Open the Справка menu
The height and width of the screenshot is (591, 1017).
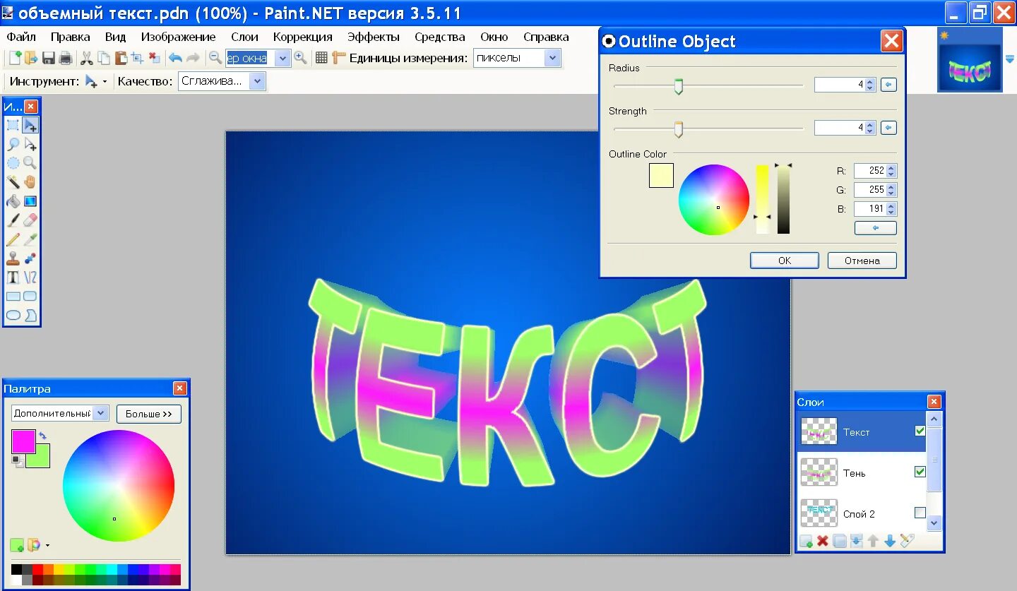pyautogui.click(x=546, y=37)
